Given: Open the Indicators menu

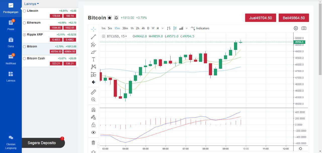Looking at the screenshot, I should 200,28.
